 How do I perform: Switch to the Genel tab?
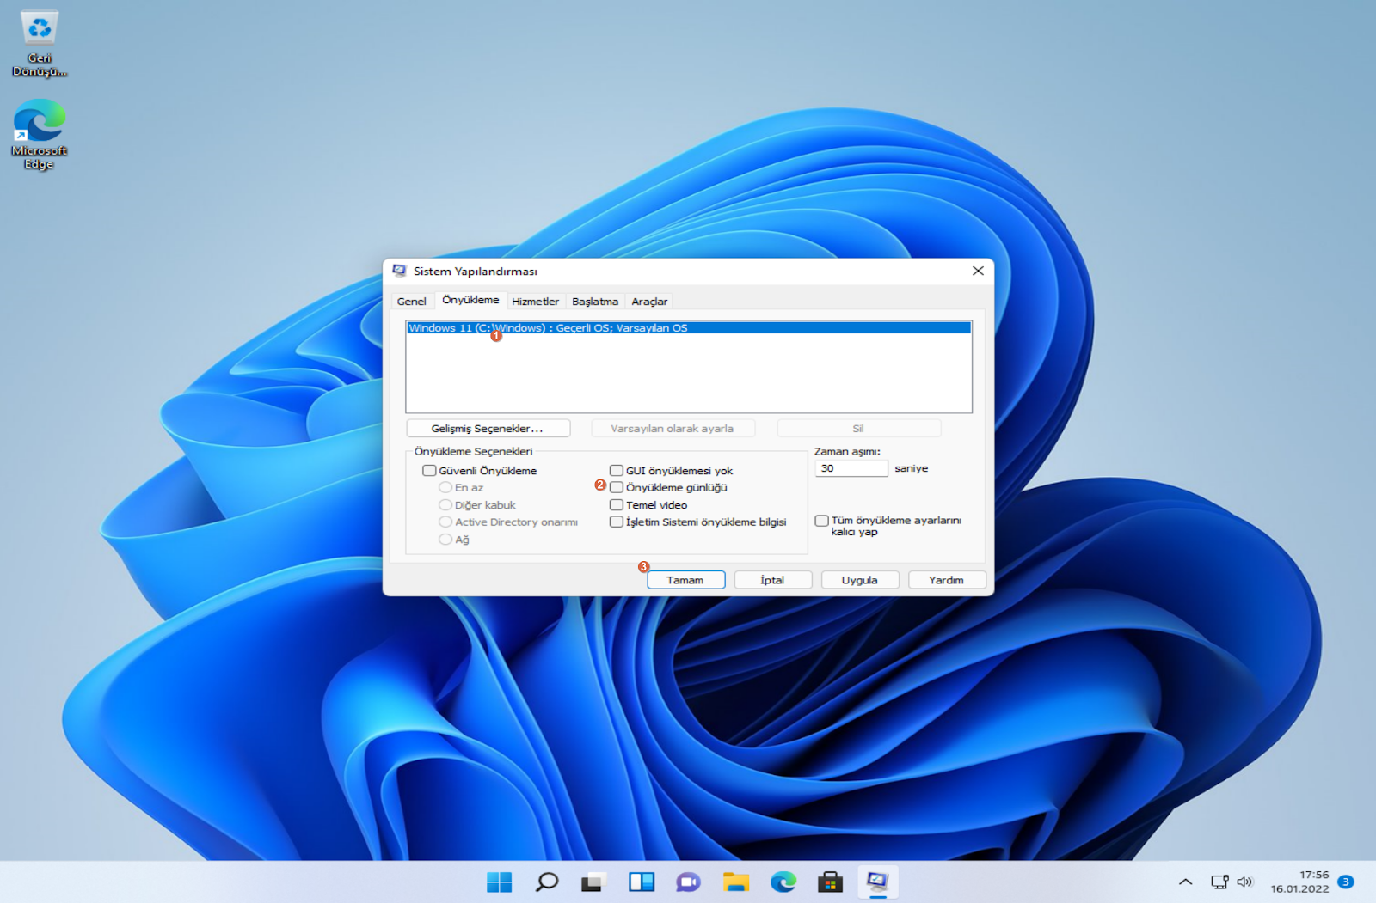pos(411,302)
